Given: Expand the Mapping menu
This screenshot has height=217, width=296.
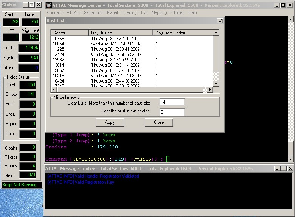Looking at the screenshot, I should point(159,12).
